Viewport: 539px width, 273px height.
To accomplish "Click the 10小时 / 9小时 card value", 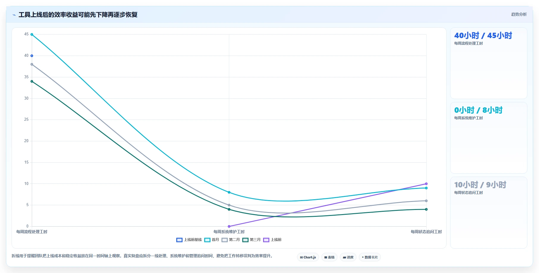I will click(480, 185).
